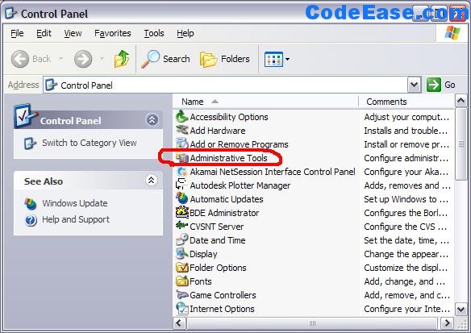
Task: Open Game Controllers applet icon
Action: coord(181,295)
